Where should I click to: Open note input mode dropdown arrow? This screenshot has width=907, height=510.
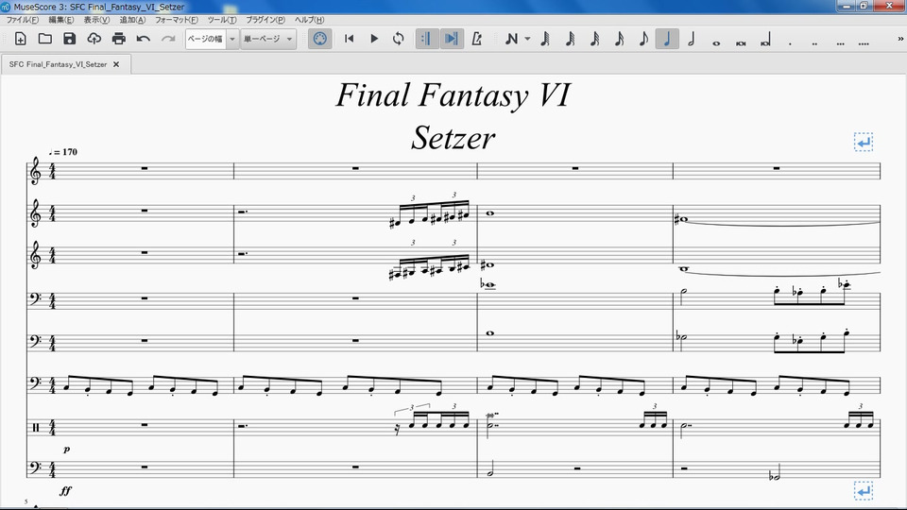click(527, 39)
